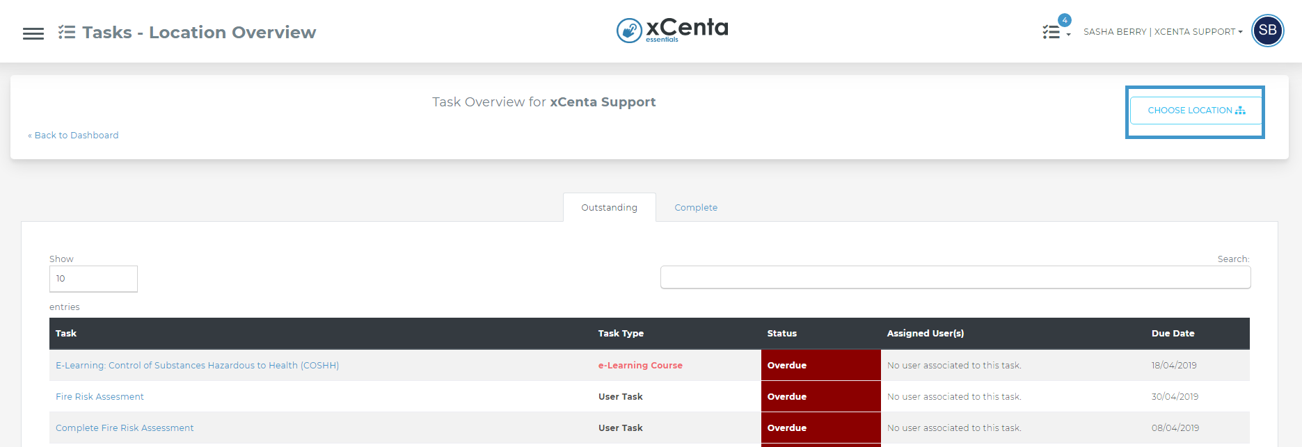This screenshot has width=1302, height=447.
Task: Open the E-Learning COSHH task link
Action: click(198, 366)
